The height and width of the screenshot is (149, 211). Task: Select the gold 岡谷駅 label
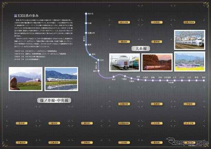click(x=87, y=123)
